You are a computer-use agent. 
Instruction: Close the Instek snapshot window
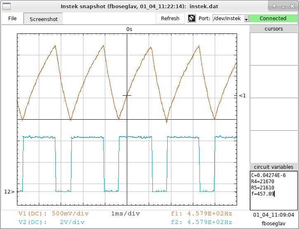pos(293,6)
